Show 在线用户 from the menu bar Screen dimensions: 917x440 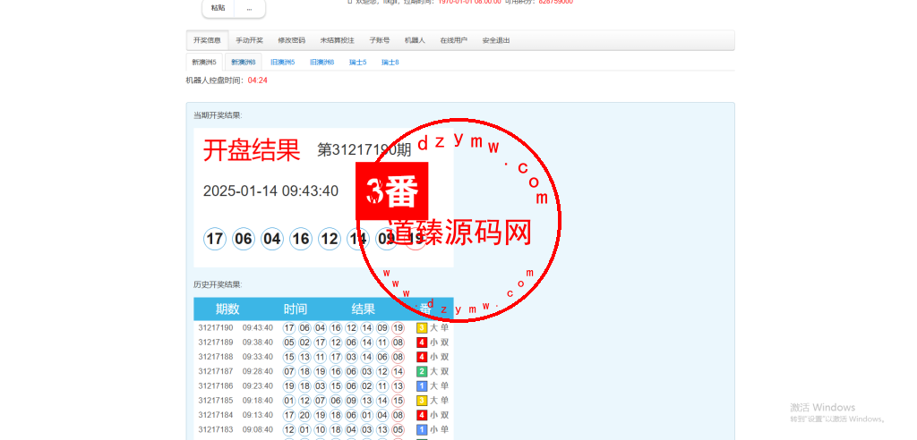[x=453, y=40]
